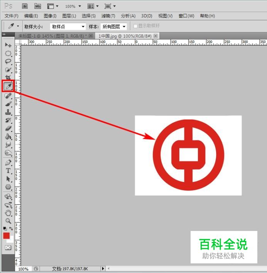The width and height of the screenshot is (267, 273).
Task: Open the 取样大小 dropdown
Action: [x=68, y=27]
